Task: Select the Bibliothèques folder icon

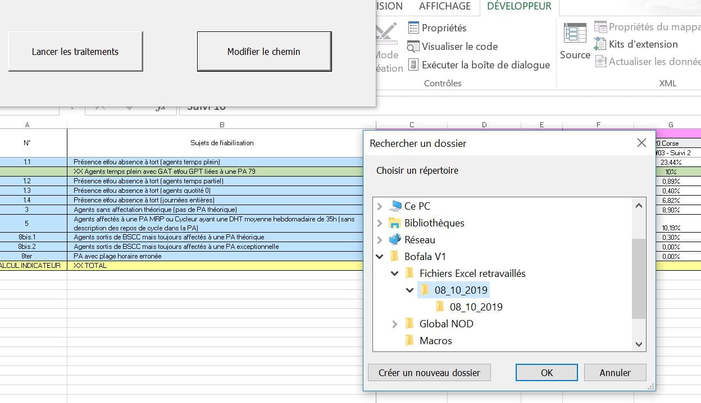Action: (x=395, y=223)
